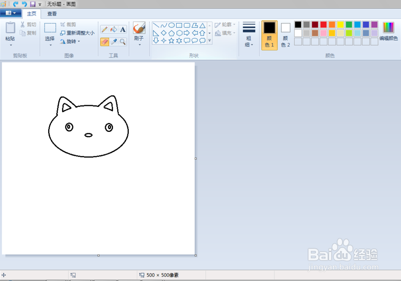This screenshot has height=281, width=401.
Task: Open the Size (粗细) thickness dropdown
Action: click(x=249, y=34)
